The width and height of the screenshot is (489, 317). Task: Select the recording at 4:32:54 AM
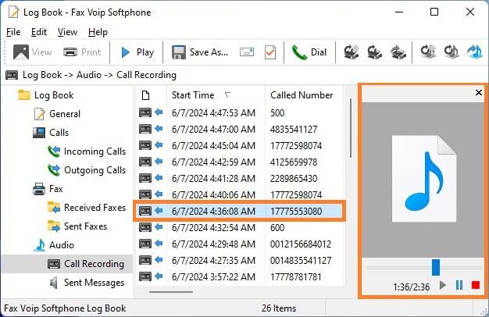pos(239,227)
